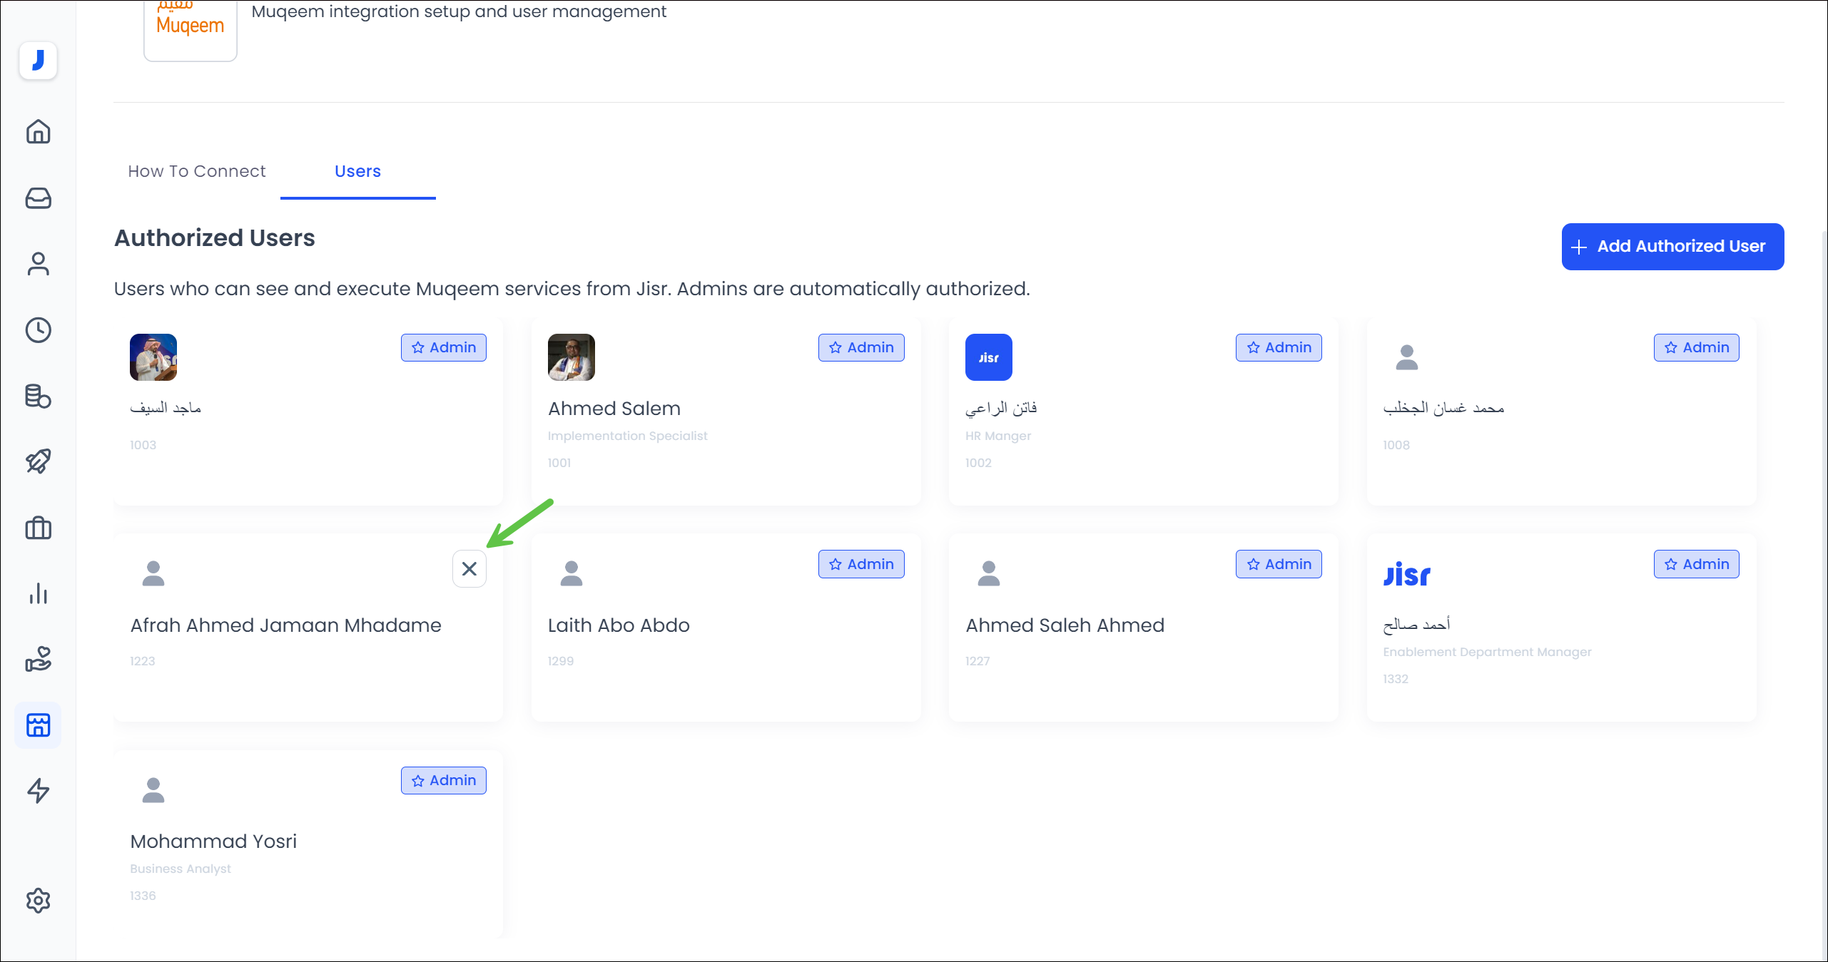Screen dimensions: 1828x962
Task: Open the bar chart reports icon
Action: coord(38,593)
